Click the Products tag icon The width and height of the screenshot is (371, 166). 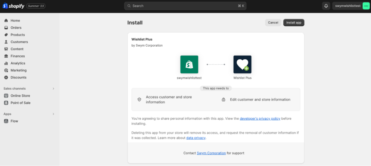(x=6, y=35)
